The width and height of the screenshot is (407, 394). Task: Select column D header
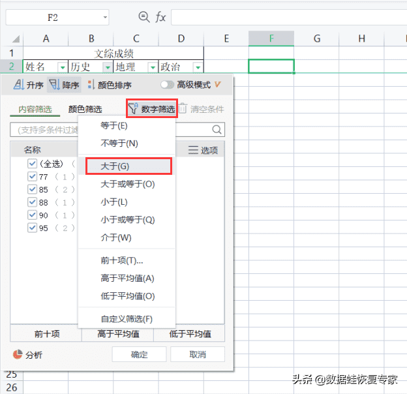coord(181,38)
